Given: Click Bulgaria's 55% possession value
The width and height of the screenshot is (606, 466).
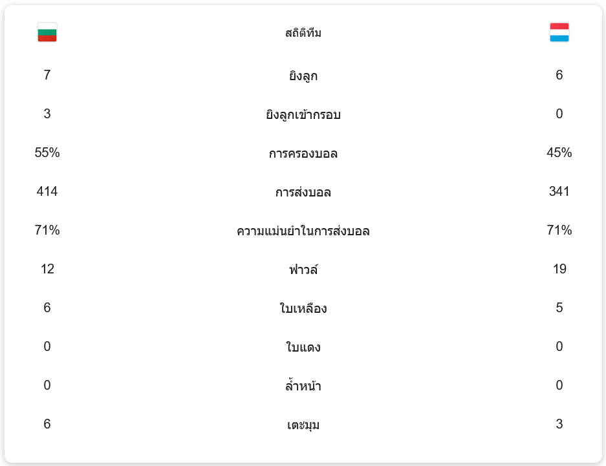Looking at the screenshot, I should (x=47, y=153).
